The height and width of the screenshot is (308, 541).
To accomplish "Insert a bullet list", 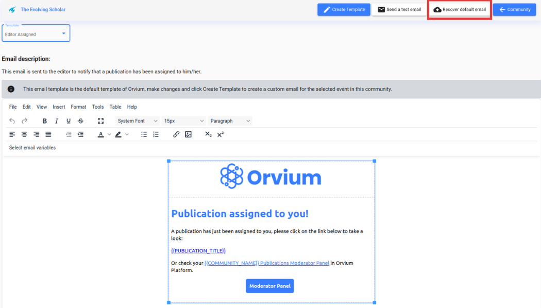I will coord(144,134).
